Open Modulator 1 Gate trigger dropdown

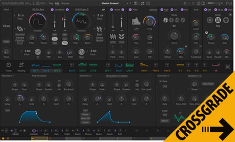(x=7, y=110)
